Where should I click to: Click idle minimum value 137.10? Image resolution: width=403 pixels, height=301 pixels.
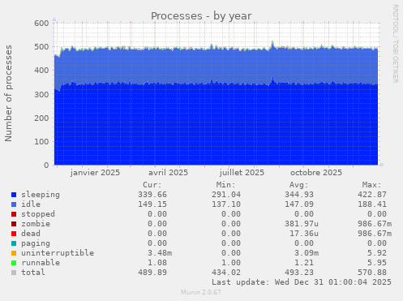coord(226,204)
